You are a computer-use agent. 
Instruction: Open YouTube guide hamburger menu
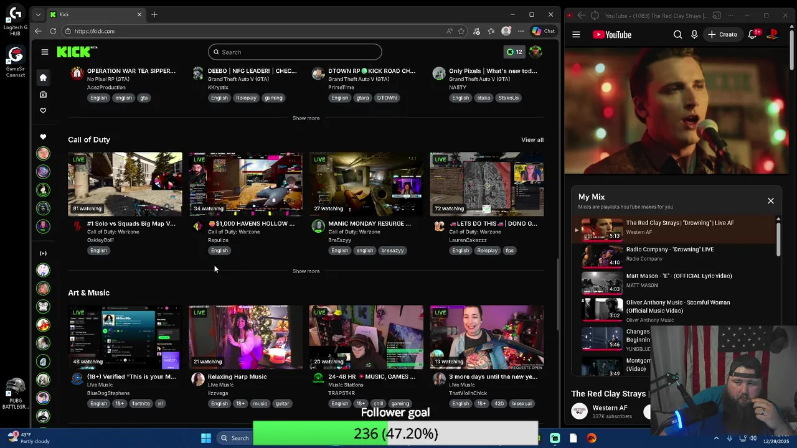[x=576, y=35]
